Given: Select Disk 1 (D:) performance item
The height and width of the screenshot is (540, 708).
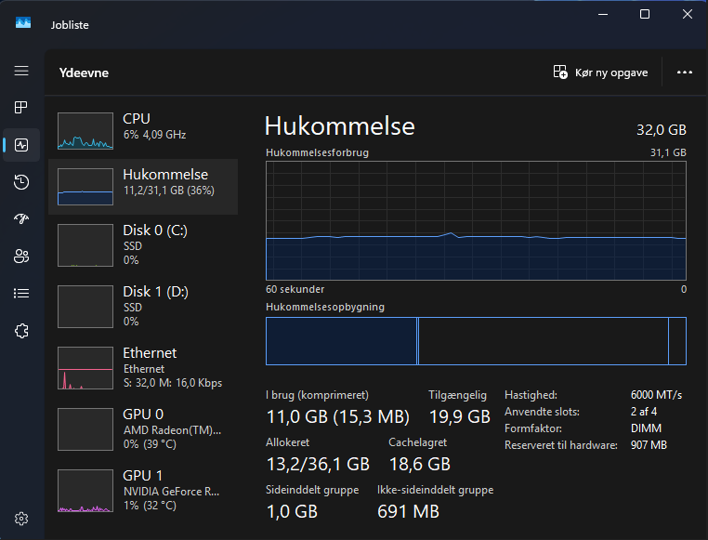Looking at the screenshot, I should click(x=143, y=306).
